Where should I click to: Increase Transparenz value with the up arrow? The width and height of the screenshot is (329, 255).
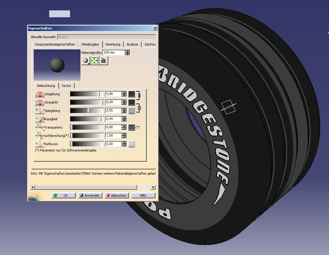pos(124,126)
